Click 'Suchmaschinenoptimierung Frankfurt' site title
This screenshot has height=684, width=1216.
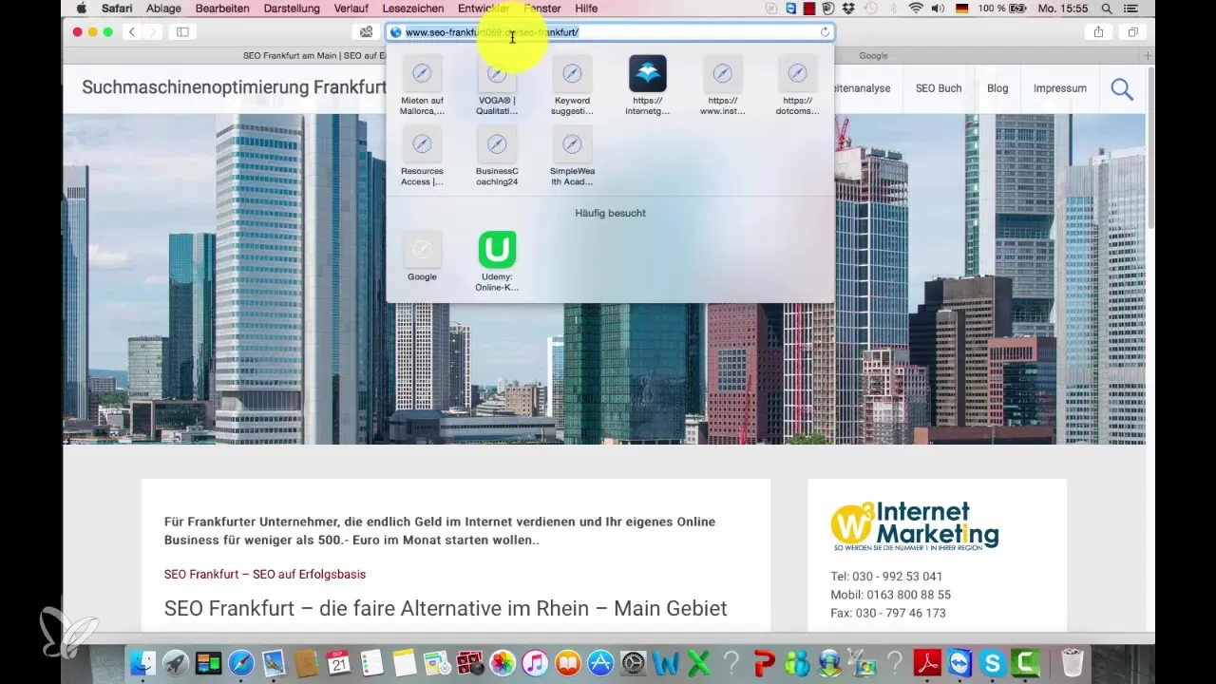234,87
